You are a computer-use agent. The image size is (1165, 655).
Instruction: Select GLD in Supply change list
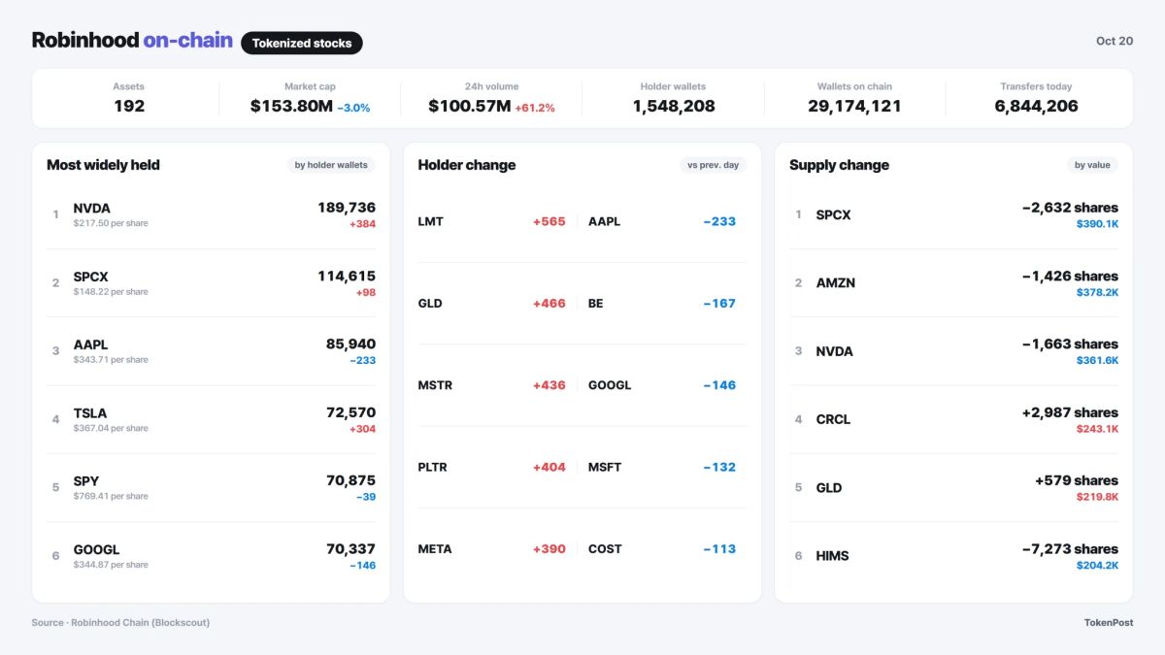tap(828, 487)
